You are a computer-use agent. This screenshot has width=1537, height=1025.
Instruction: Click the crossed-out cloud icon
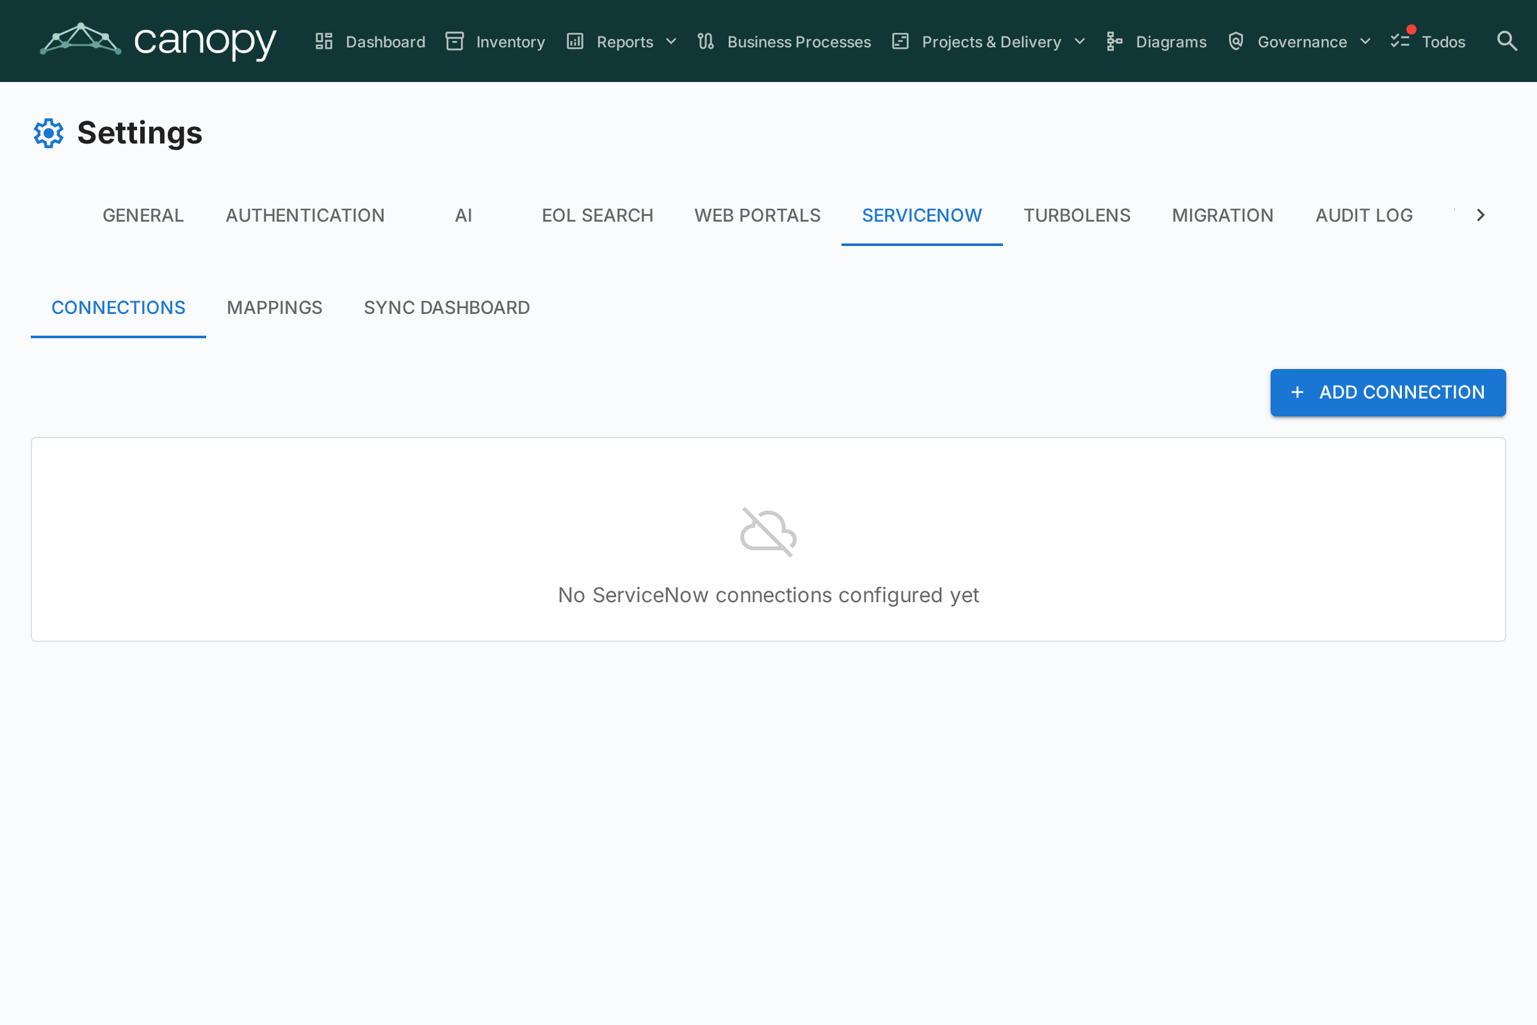[x=768, y=532]
